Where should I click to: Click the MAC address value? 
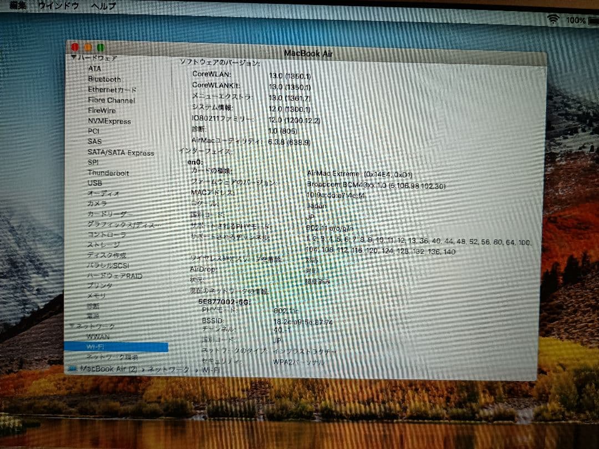336,196
